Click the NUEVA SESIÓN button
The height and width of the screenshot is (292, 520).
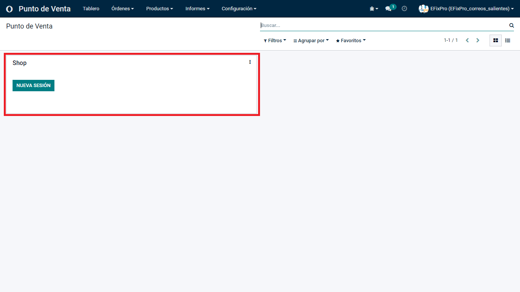33,86
